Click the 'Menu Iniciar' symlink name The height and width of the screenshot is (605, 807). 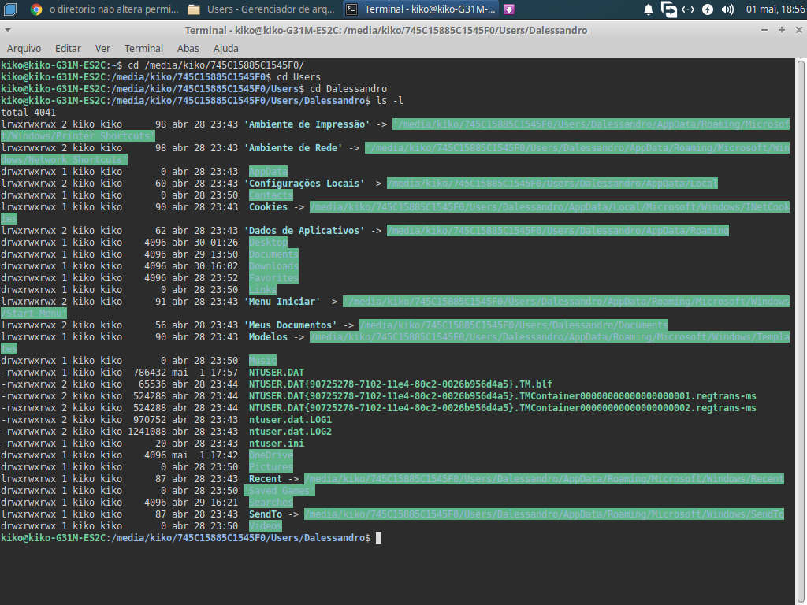point(282,302)
